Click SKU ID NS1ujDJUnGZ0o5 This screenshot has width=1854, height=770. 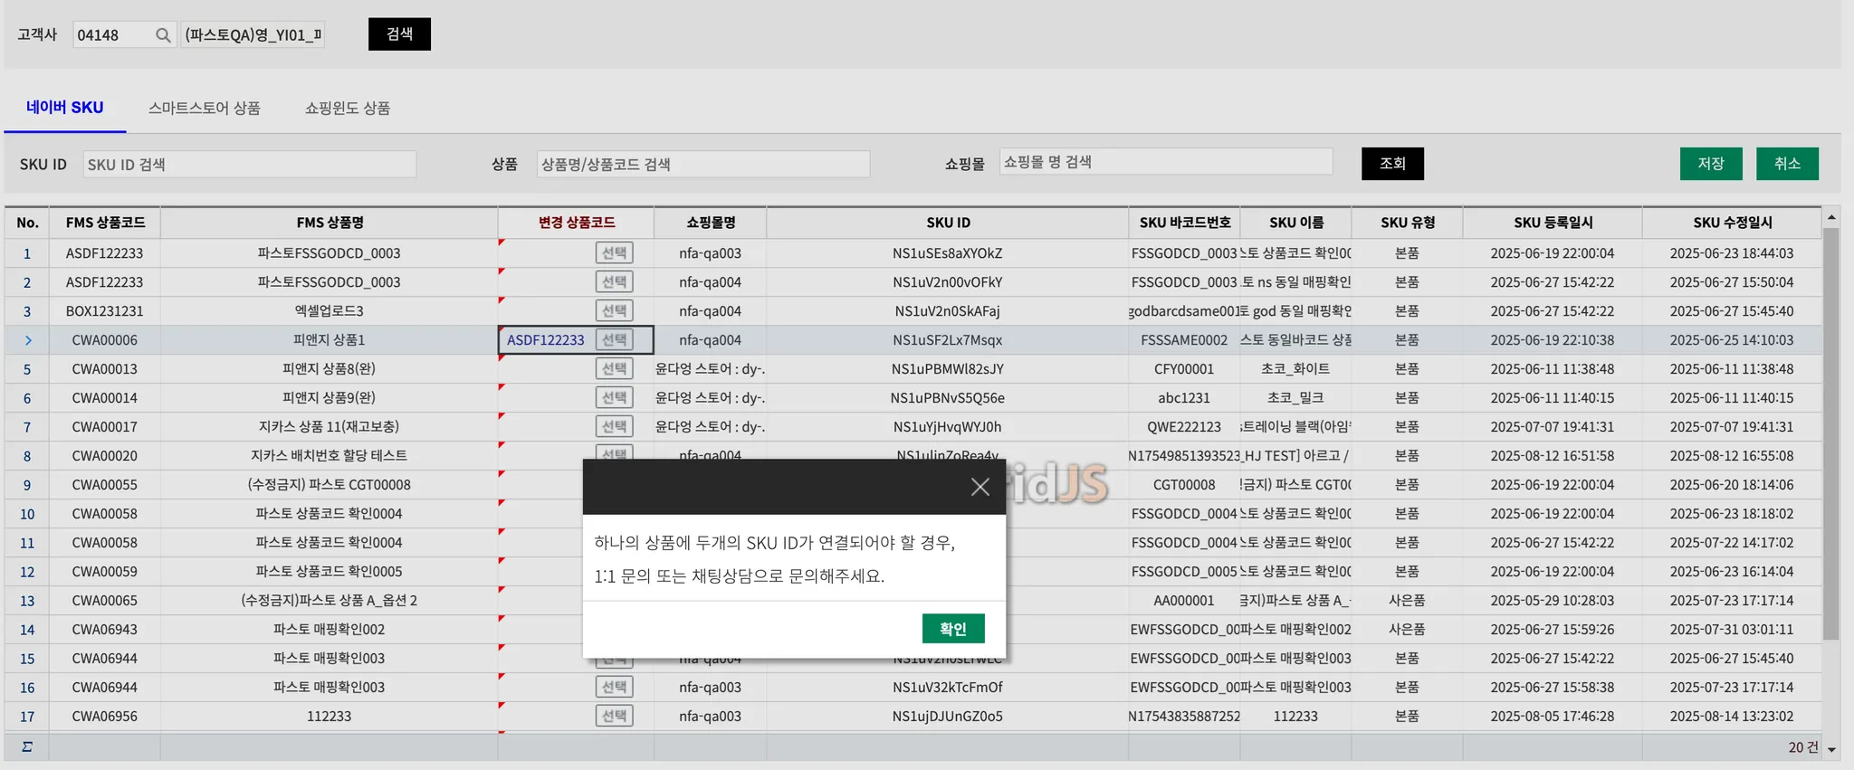[x=948, y=717]
